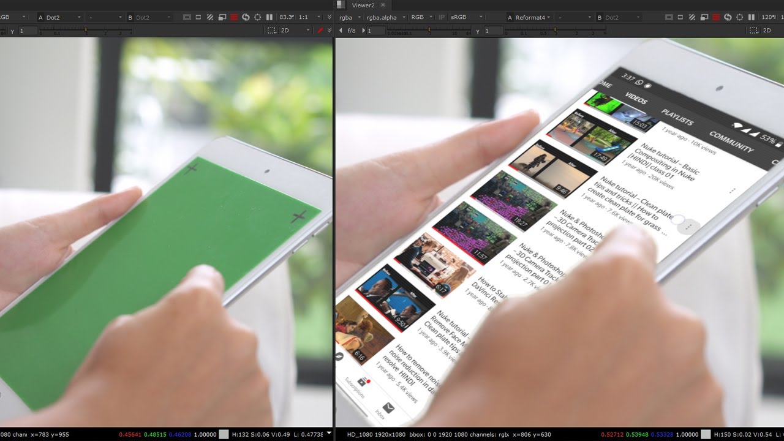
Task: Enable region of interest icon in Viewer2
Action: click(x=681, y=18)
